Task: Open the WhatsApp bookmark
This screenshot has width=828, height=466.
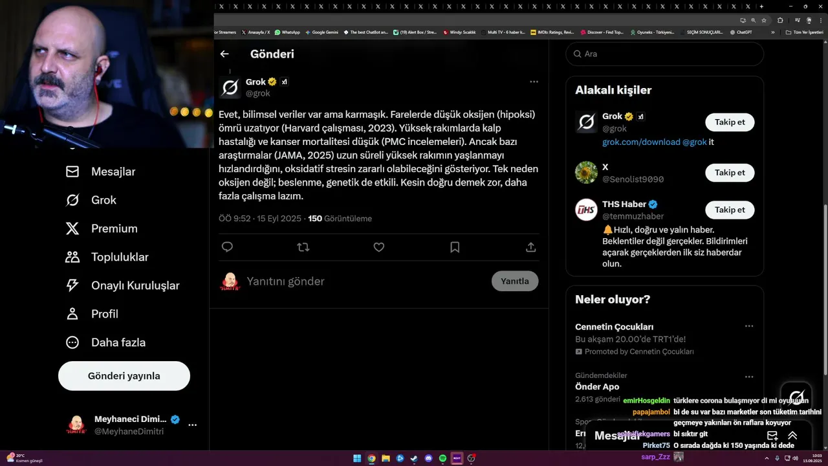Action: [287, 32]
